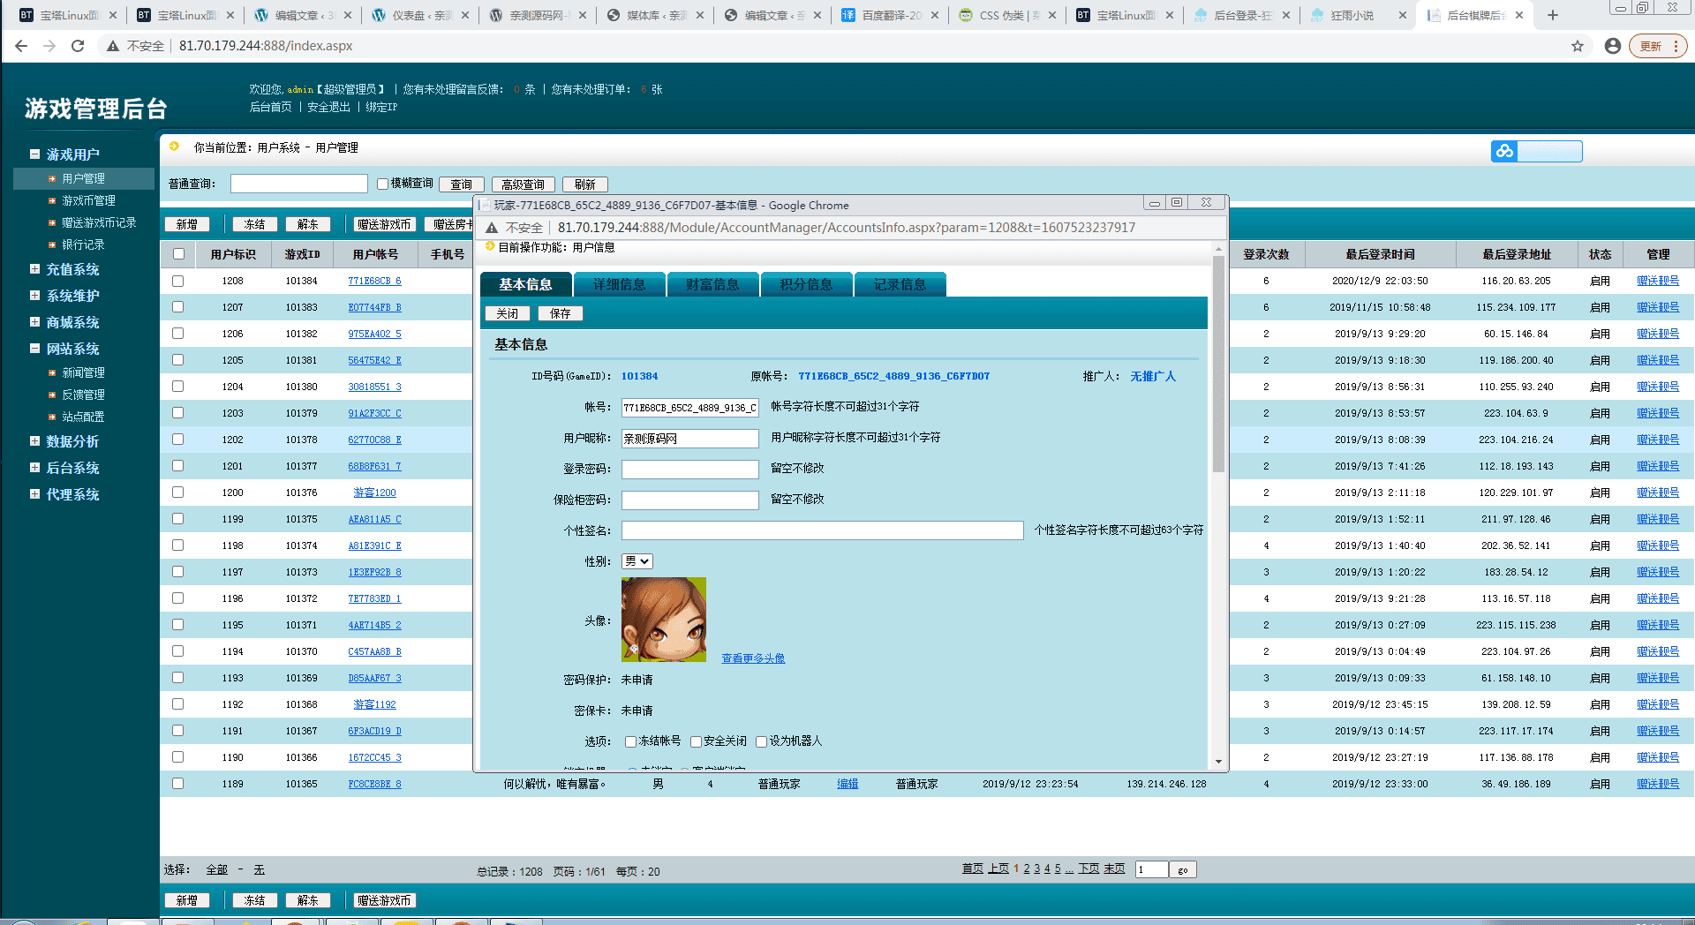Click the back arrow in browser toolbar
Screen dimensions: 1695x925
(21, 45)
